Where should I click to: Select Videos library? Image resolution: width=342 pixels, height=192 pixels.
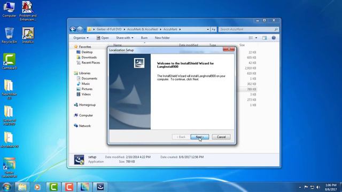pyautogui.click(x=86, y=94)
